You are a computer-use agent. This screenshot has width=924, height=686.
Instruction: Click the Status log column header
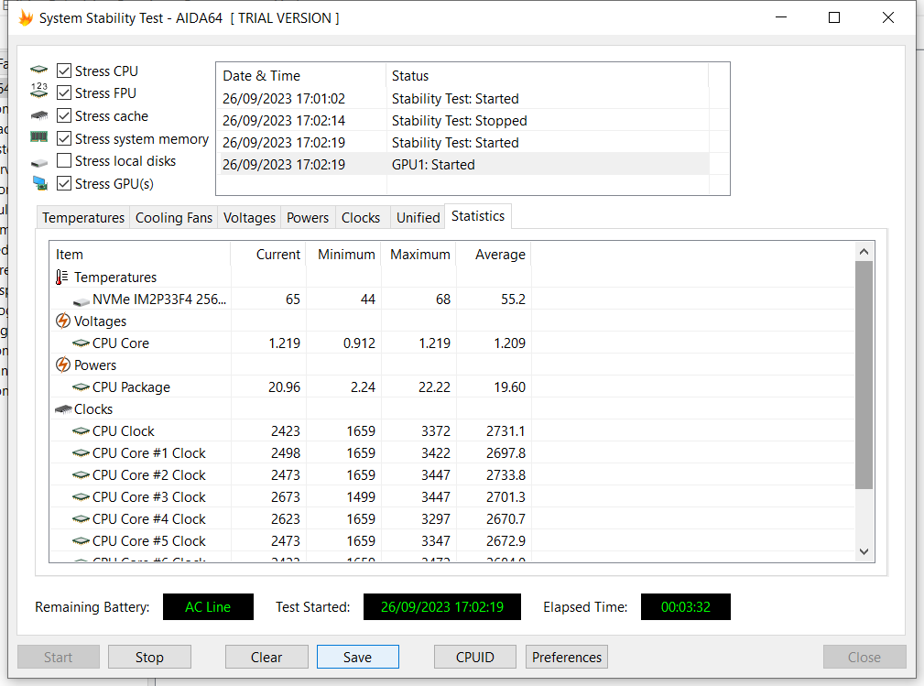click(x=548, y=75)
